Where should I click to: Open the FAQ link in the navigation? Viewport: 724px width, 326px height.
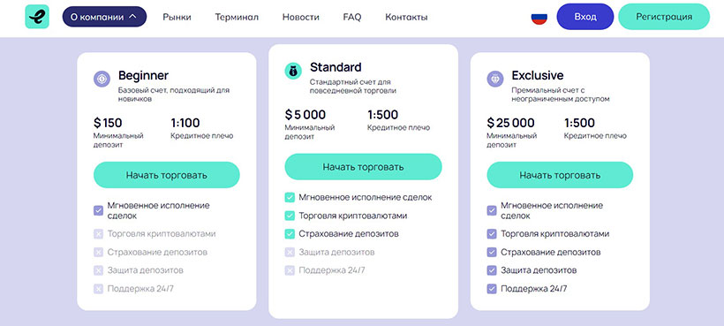click(x=352, y=17)
